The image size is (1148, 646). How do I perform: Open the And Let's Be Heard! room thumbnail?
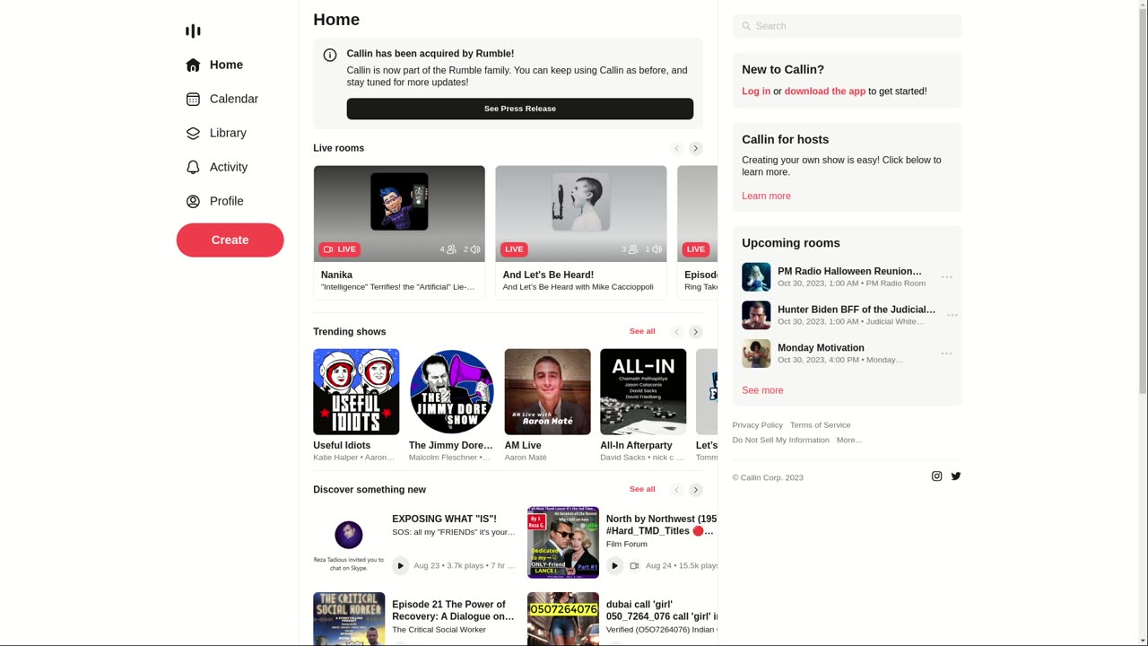581,214
